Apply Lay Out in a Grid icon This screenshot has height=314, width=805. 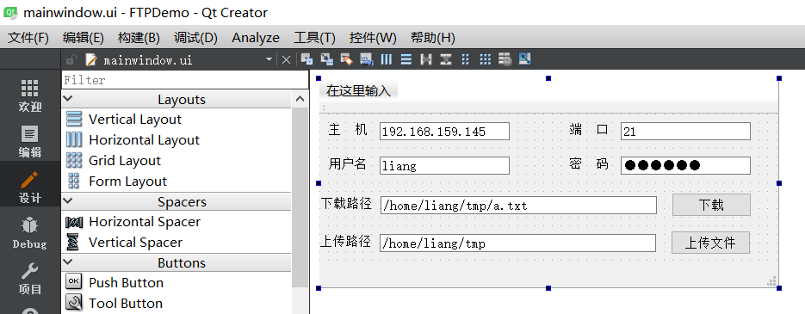tap(486, 59)
